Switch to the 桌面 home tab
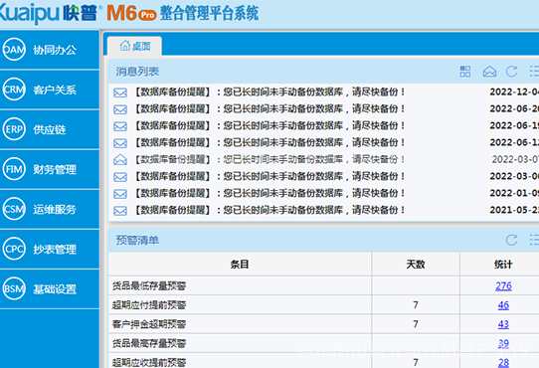This screenshot has width=539, height=368. point(135,46)
